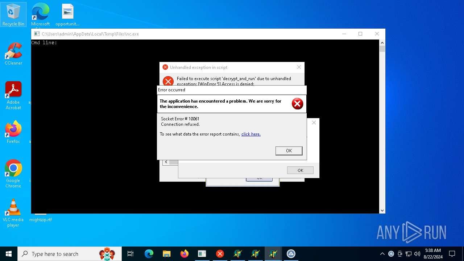Select the opportunit... image file on the desktop

tap(67, 14)
